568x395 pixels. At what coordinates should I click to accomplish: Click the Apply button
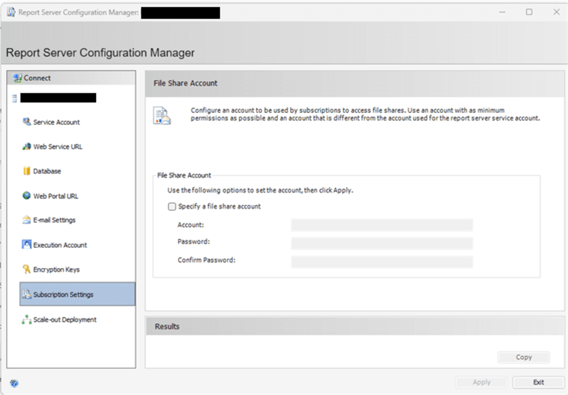pyautogui.click(x=482, y=382)
